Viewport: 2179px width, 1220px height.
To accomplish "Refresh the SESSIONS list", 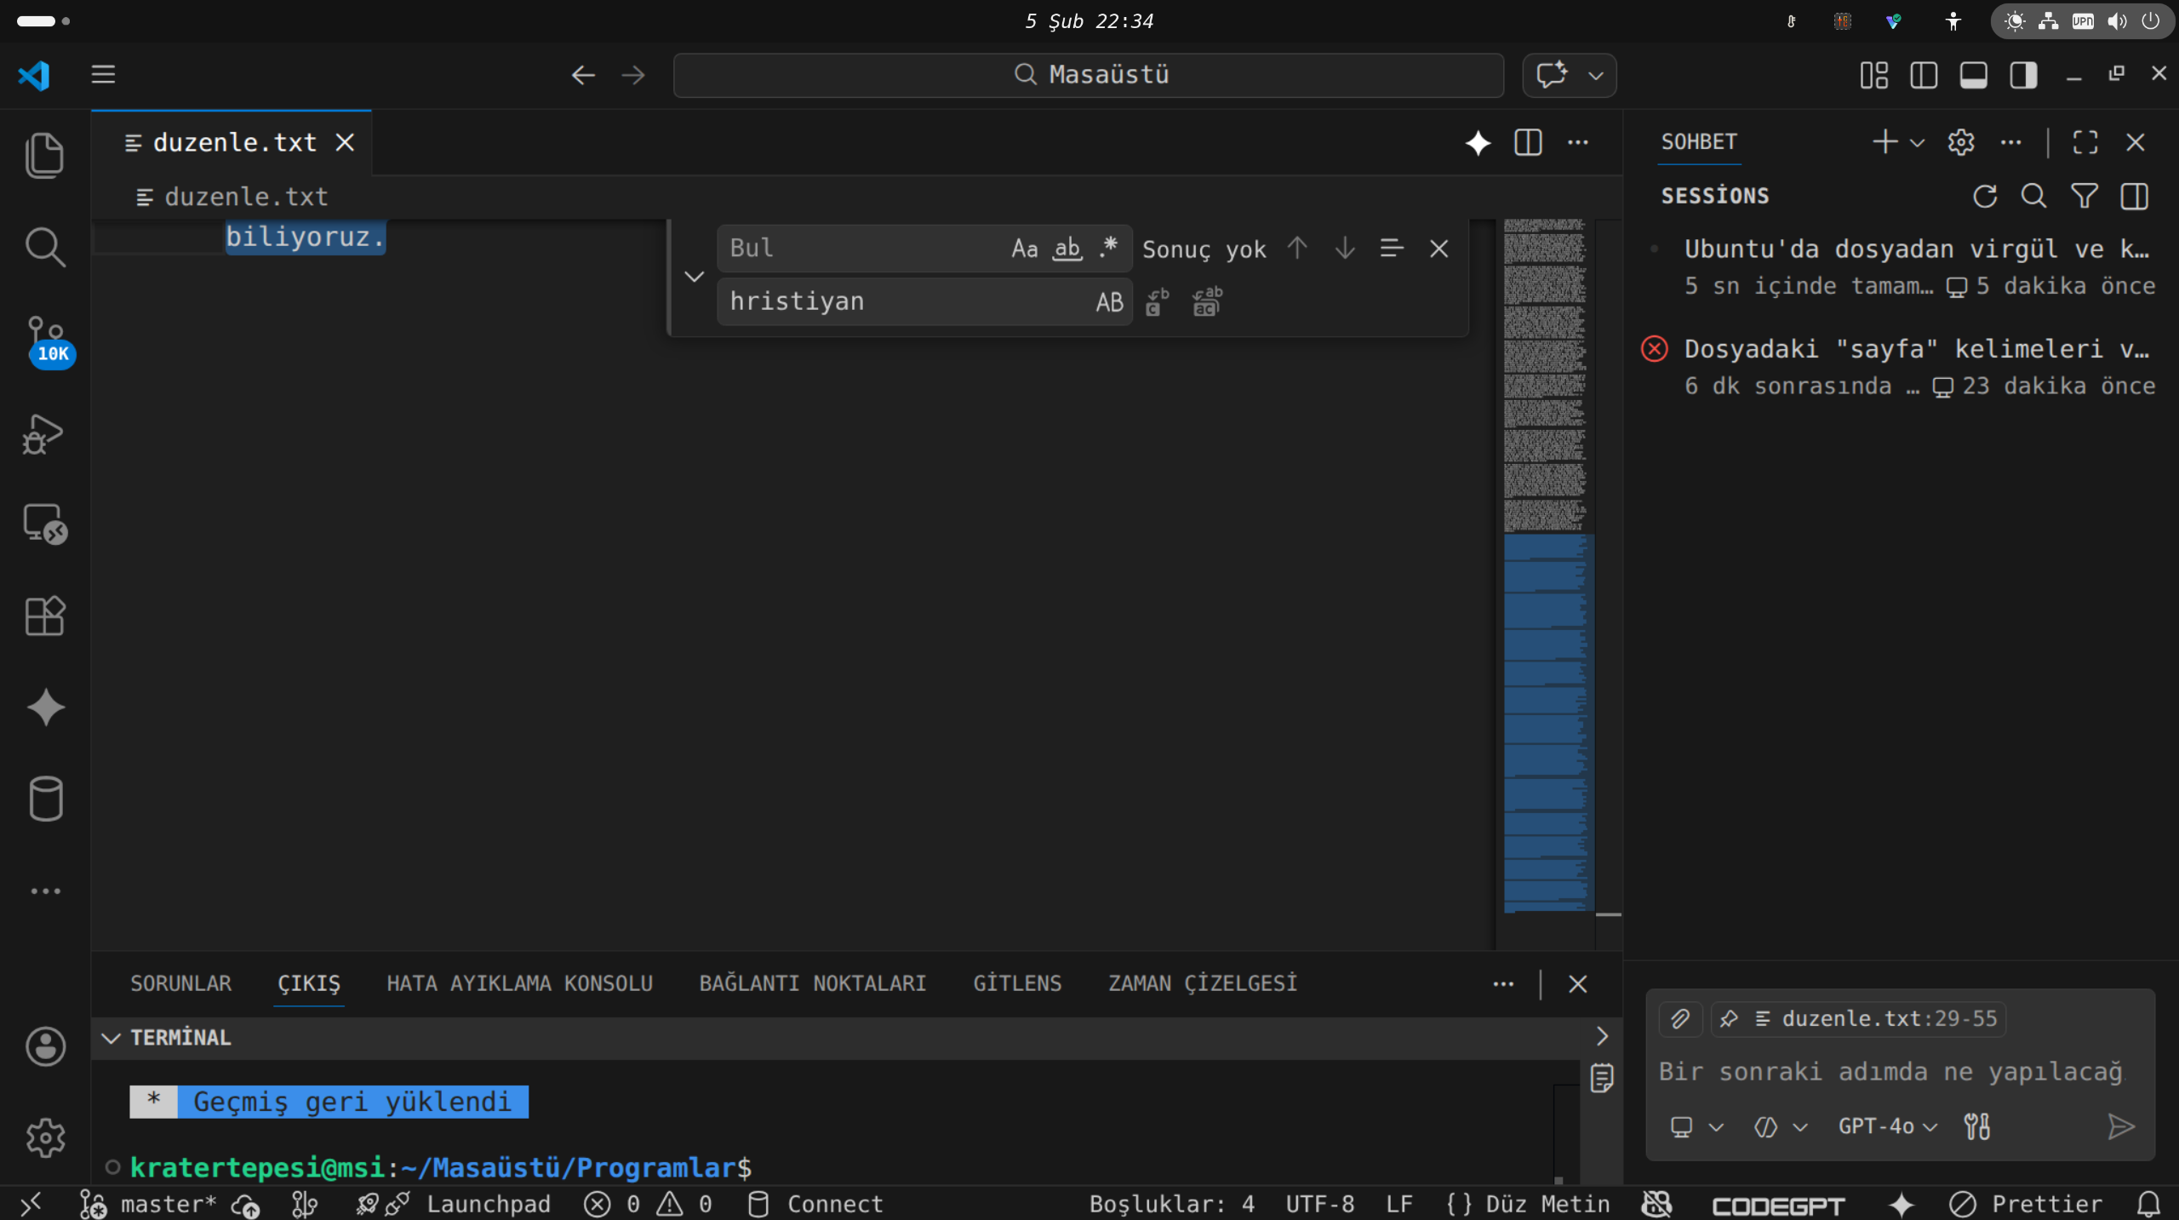I will [1985, 197].
